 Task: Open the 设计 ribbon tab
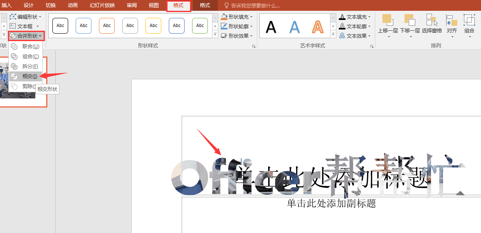tap(29, 5)
